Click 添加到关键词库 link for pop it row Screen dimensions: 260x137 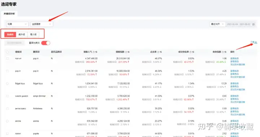(x=238, y=77)
